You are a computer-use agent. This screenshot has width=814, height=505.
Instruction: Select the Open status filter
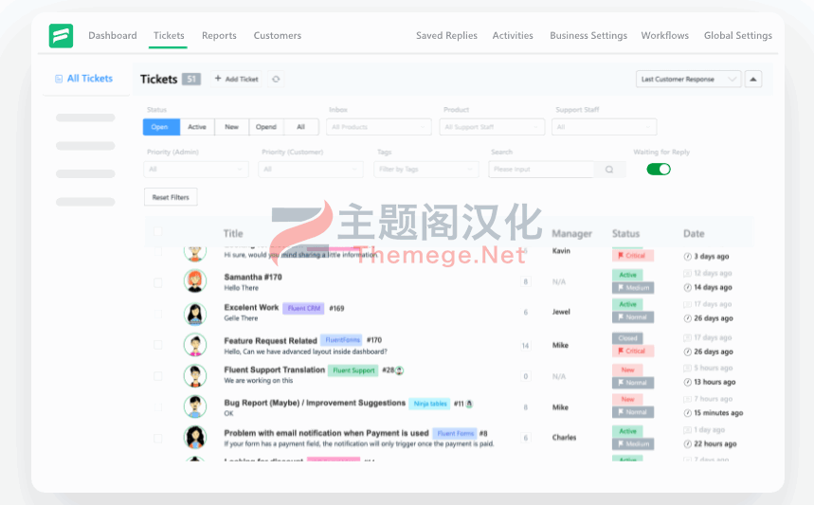click(x=161, y=127)
